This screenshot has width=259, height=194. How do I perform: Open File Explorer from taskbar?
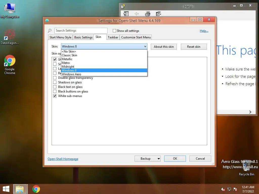pyautogui.click(x=20, y=189)
